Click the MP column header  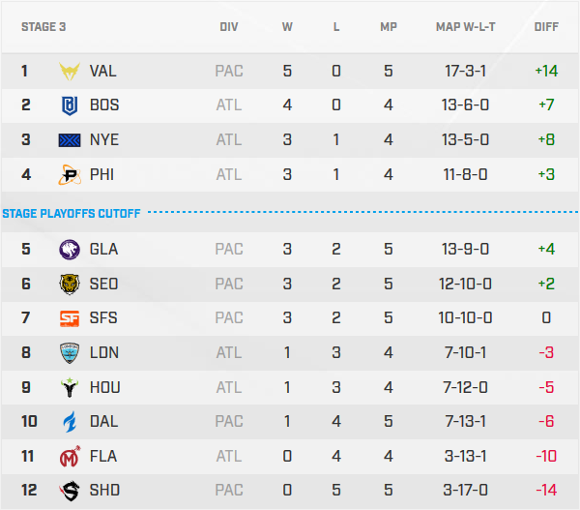tap(389, 26)
